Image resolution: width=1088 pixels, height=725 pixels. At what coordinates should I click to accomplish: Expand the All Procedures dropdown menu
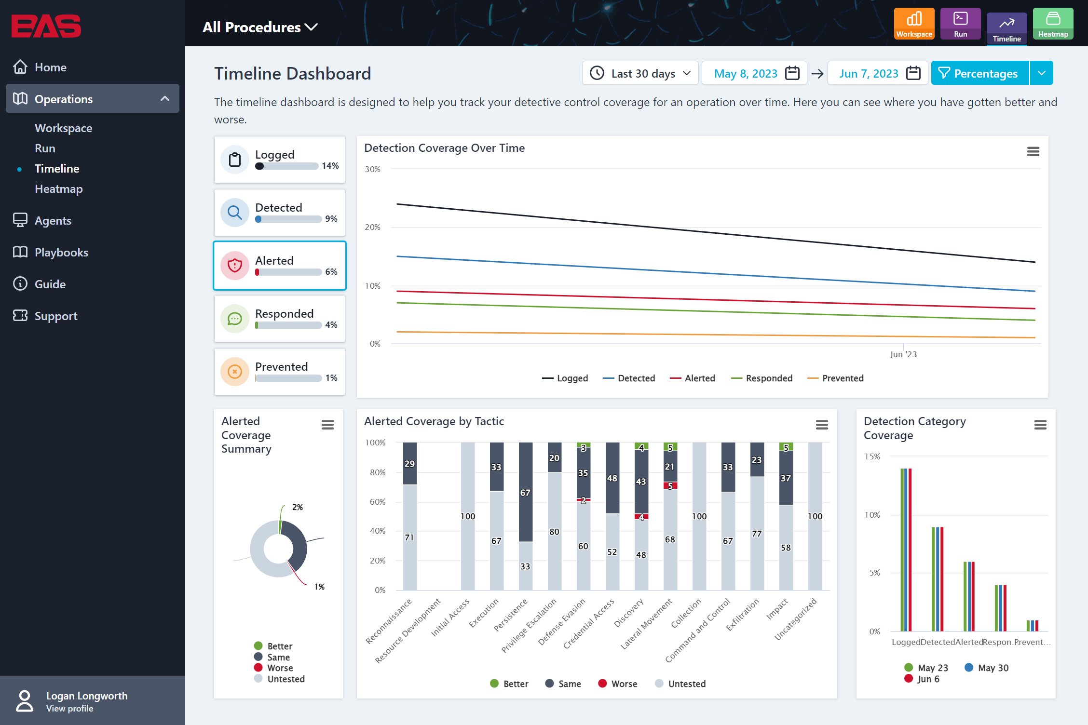[259, 26]
